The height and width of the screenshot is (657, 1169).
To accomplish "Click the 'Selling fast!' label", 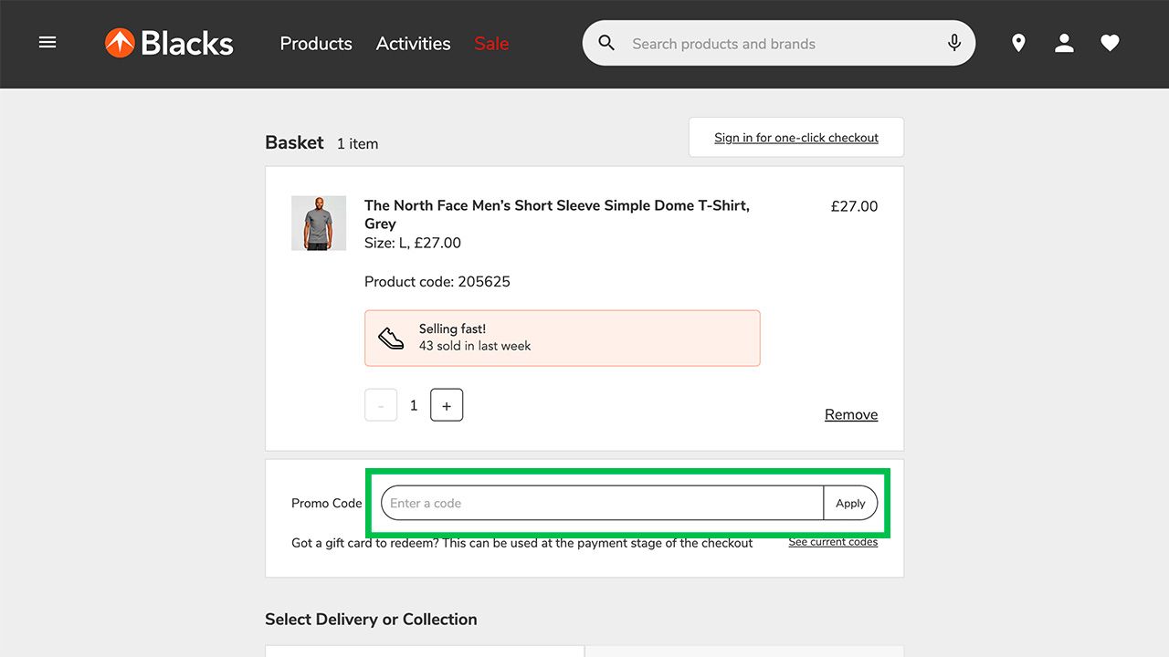I will click(x=453, y=328).
